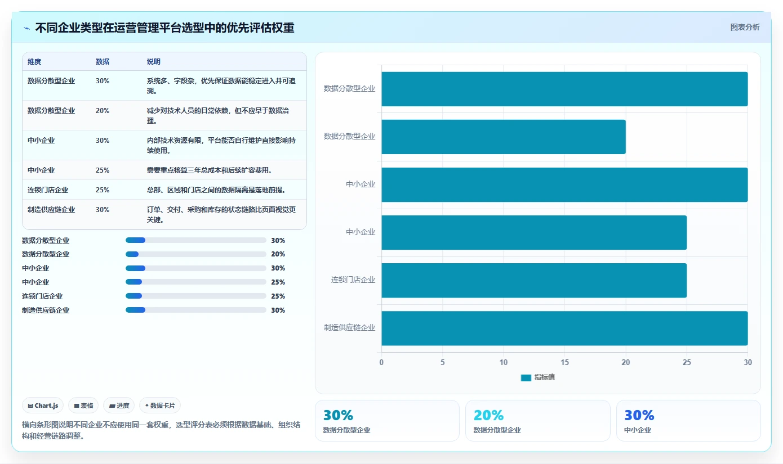Click the 指标值 legend label
Viewport: 783px width, 464px height.
tap(545, 377)
